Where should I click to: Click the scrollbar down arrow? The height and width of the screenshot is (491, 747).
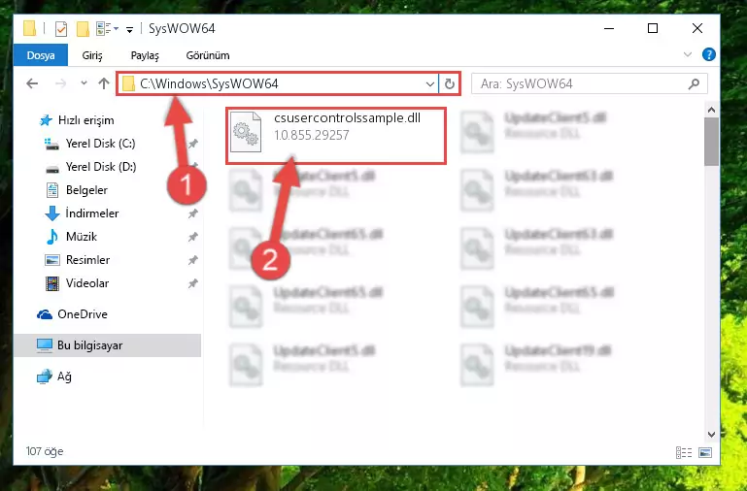point(711,435)
